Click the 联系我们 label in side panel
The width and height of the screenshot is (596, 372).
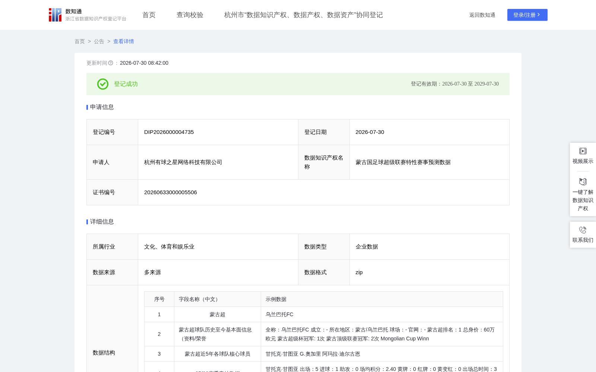583,240
